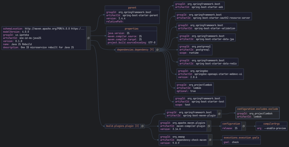Select the parent node card
The height and width of the screenshot is (147, 289).
(x=132, y=15)
